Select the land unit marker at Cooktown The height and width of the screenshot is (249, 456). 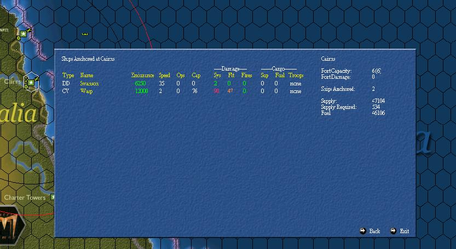[18, 38]
